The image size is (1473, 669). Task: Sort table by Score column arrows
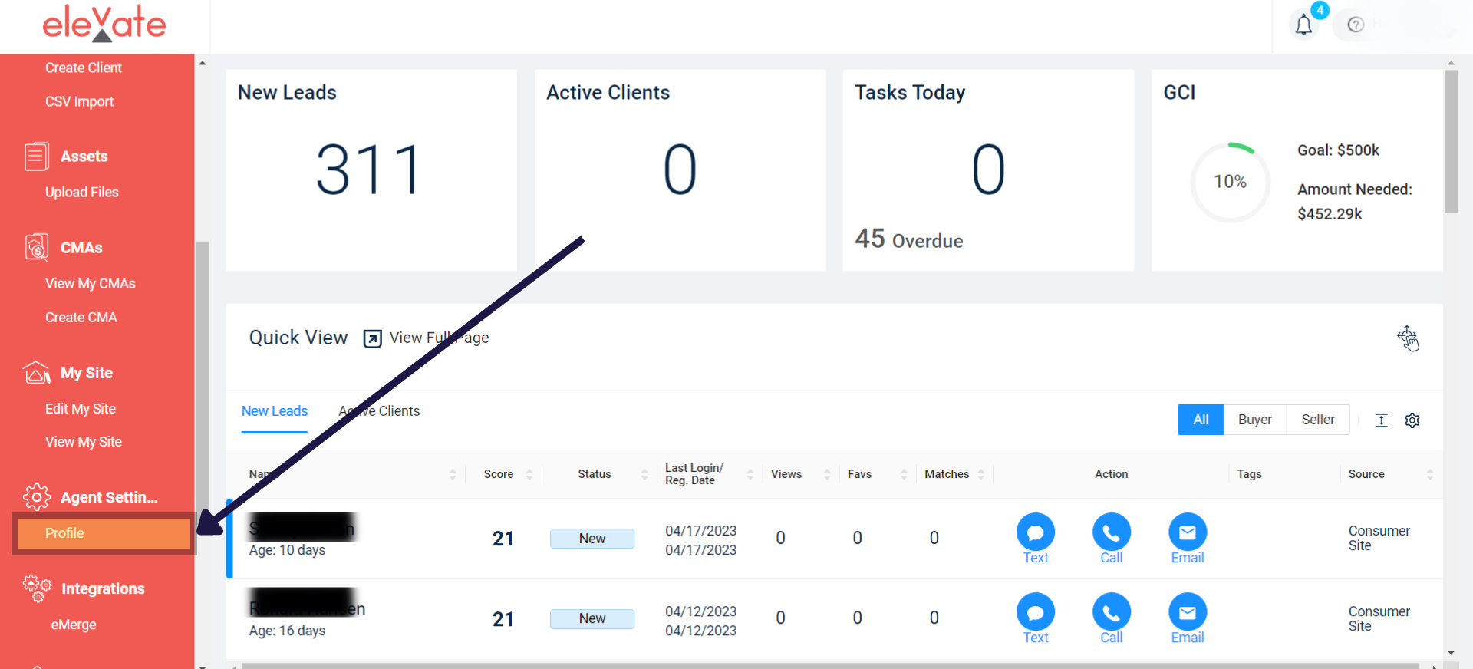[x=529, y=474]
